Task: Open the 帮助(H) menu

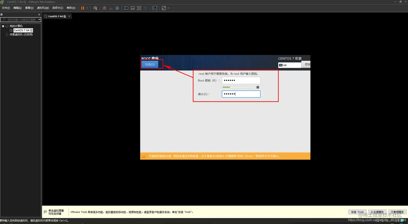Action: (x=71, y=8)
